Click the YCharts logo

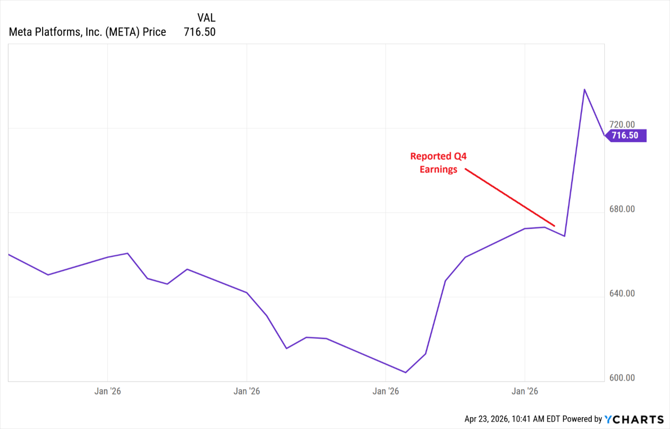point(634,419)
